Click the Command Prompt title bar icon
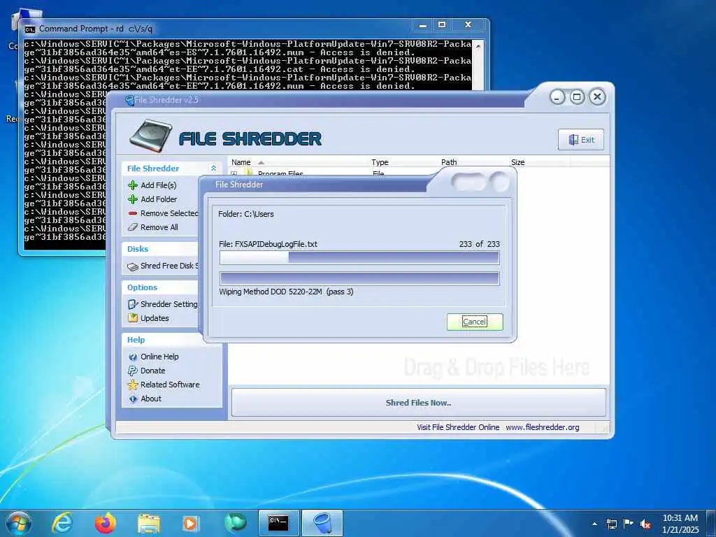Viewport: 716px width, 537px height. (29, 29)
